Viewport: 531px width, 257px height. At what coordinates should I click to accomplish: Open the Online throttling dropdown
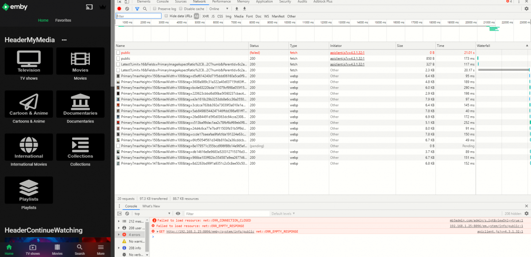point(219,9)
